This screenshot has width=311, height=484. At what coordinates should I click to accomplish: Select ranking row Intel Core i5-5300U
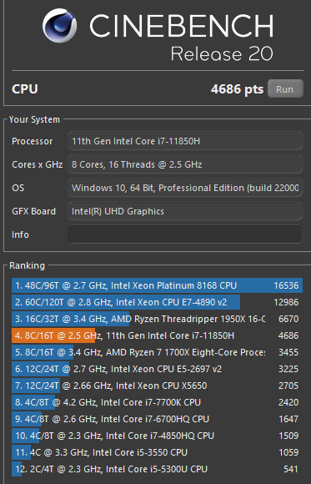pyautogui.click(x=157, y=469)
